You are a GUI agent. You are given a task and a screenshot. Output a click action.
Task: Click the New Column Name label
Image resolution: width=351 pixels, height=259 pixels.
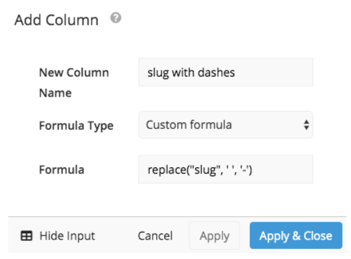tap(74, 82)
